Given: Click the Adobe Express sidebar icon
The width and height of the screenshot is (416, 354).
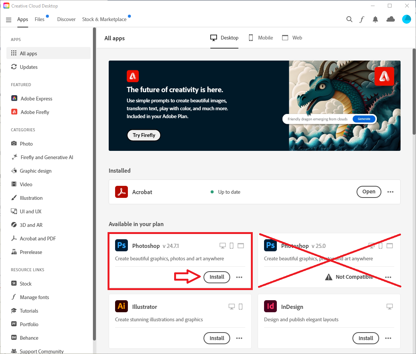Looking at the screenshot, I should pos(14,98).
